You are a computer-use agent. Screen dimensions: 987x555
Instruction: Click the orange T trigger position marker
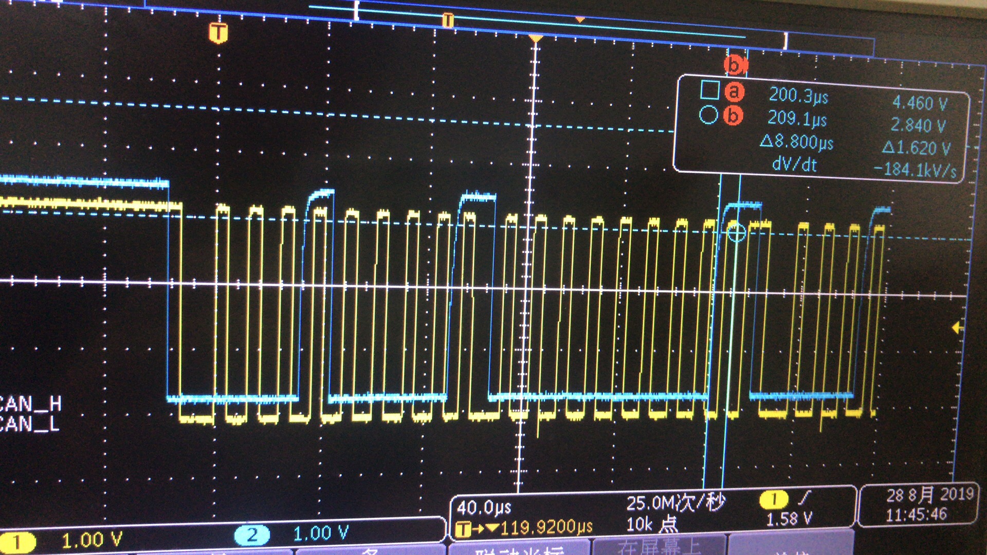click(218, 33)
